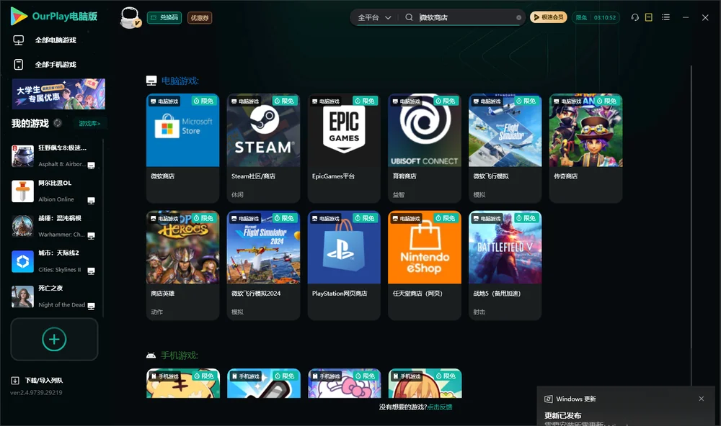Open the 极速会员 membership button

coord(548,17)
